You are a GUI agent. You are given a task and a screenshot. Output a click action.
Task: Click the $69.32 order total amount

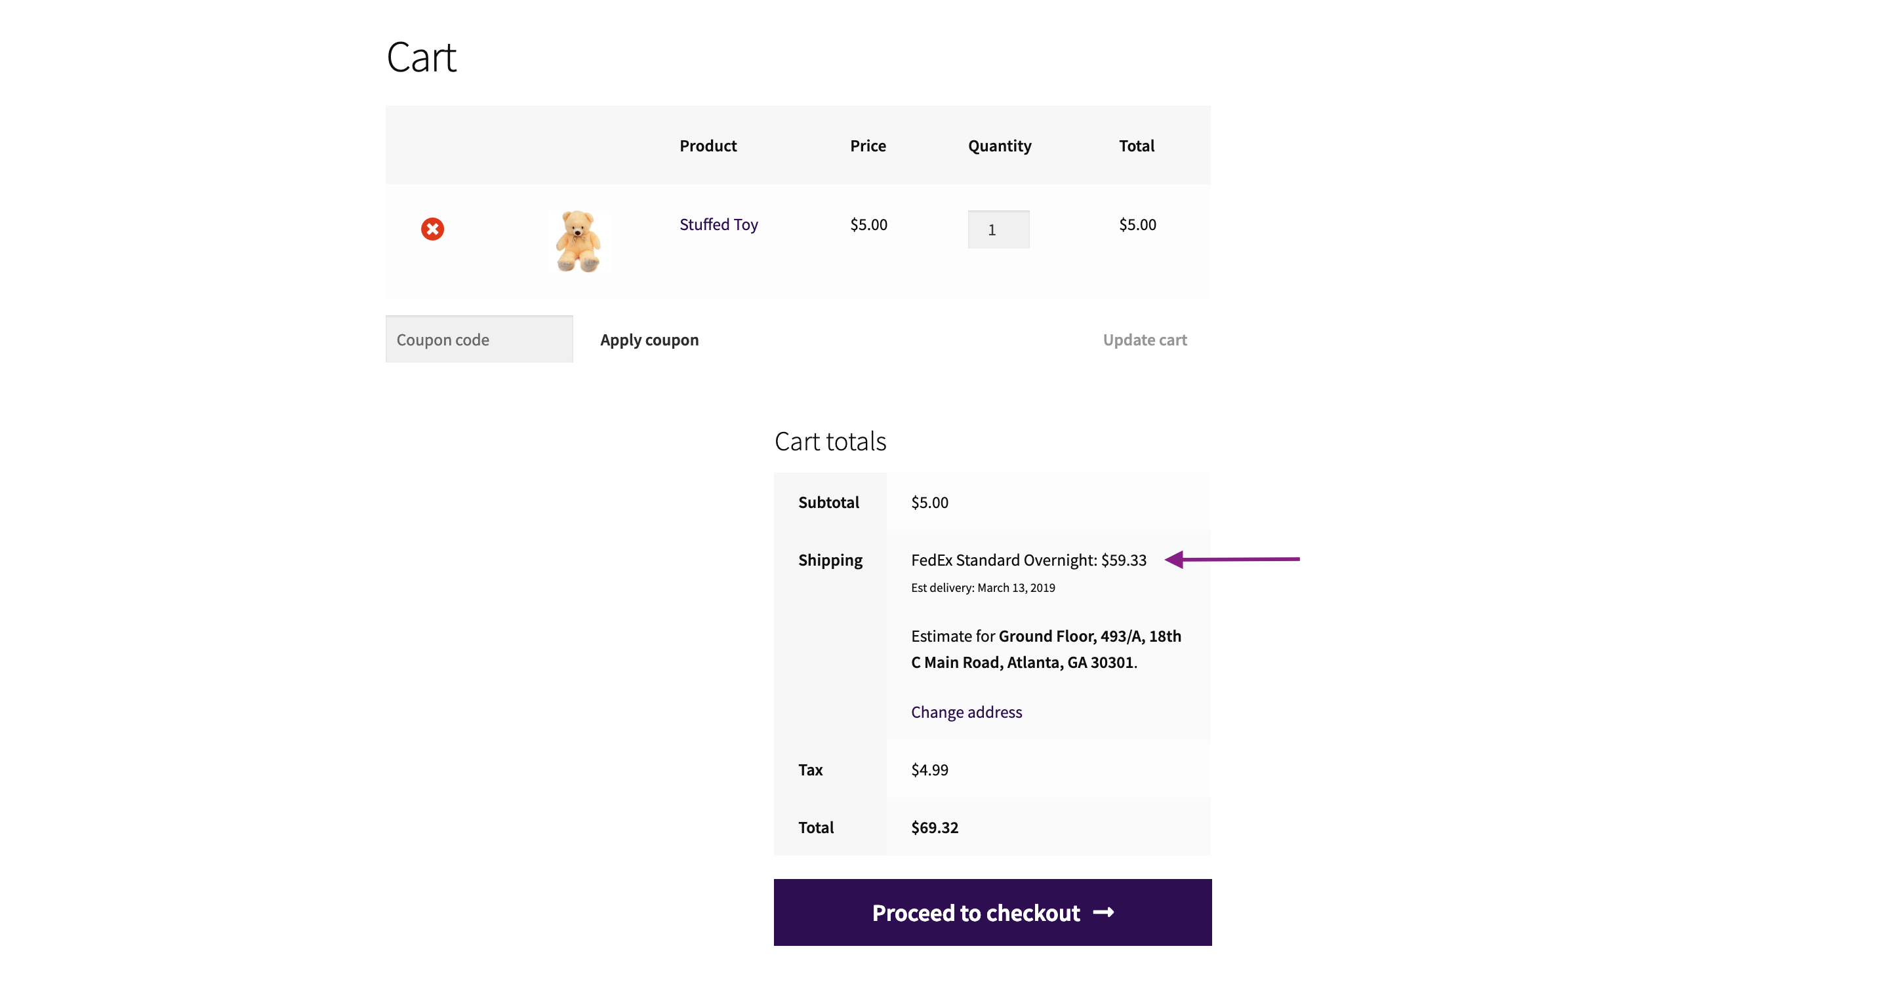(x=934, y=828)
